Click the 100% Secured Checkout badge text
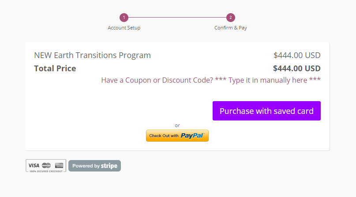 (46, 171)
